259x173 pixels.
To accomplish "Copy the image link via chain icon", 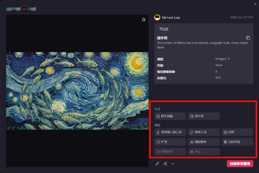I will pos(157,164).
